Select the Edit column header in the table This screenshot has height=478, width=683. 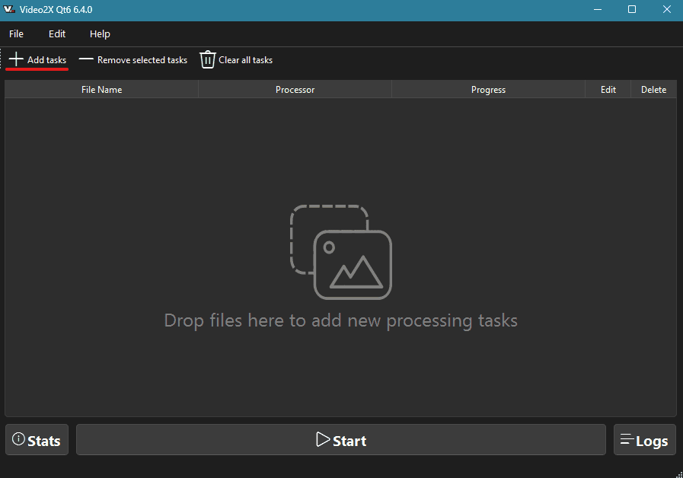pyautogui.click(x=608, y=90)
